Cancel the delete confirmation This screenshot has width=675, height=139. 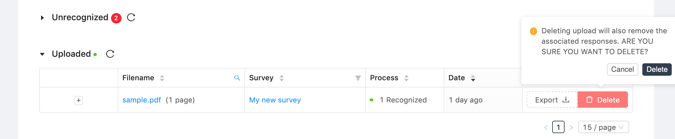622,69
